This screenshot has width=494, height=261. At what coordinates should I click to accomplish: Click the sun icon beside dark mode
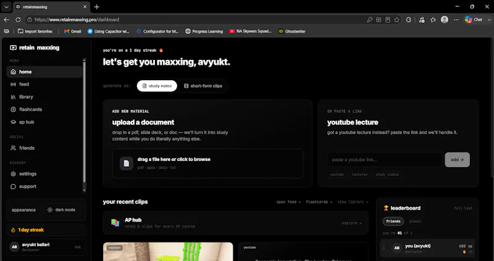50,210
